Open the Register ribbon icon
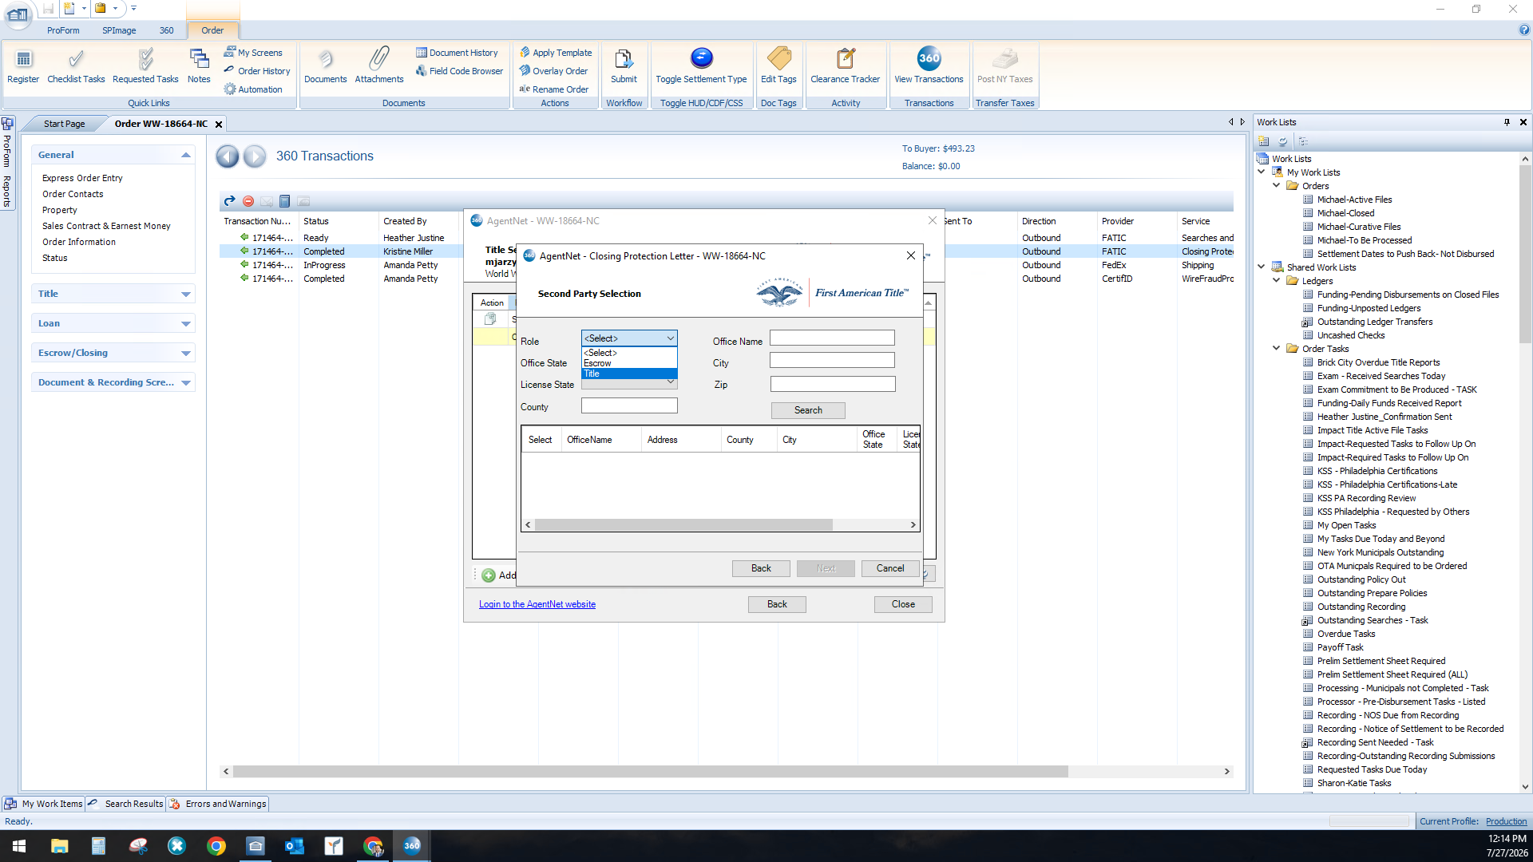This screenshot has width=1533, height=862. [x=23, y=65]
